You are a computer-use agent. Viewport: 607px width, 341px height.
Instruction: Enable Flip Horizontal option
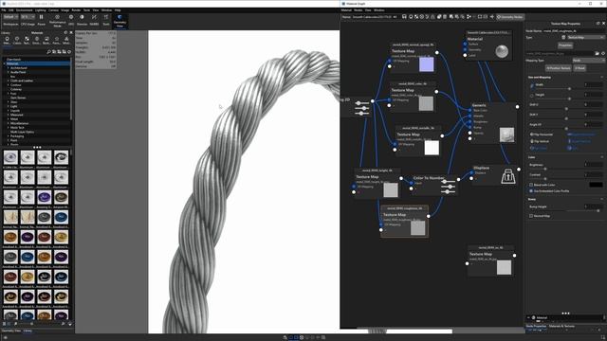[x=542, y=135]
